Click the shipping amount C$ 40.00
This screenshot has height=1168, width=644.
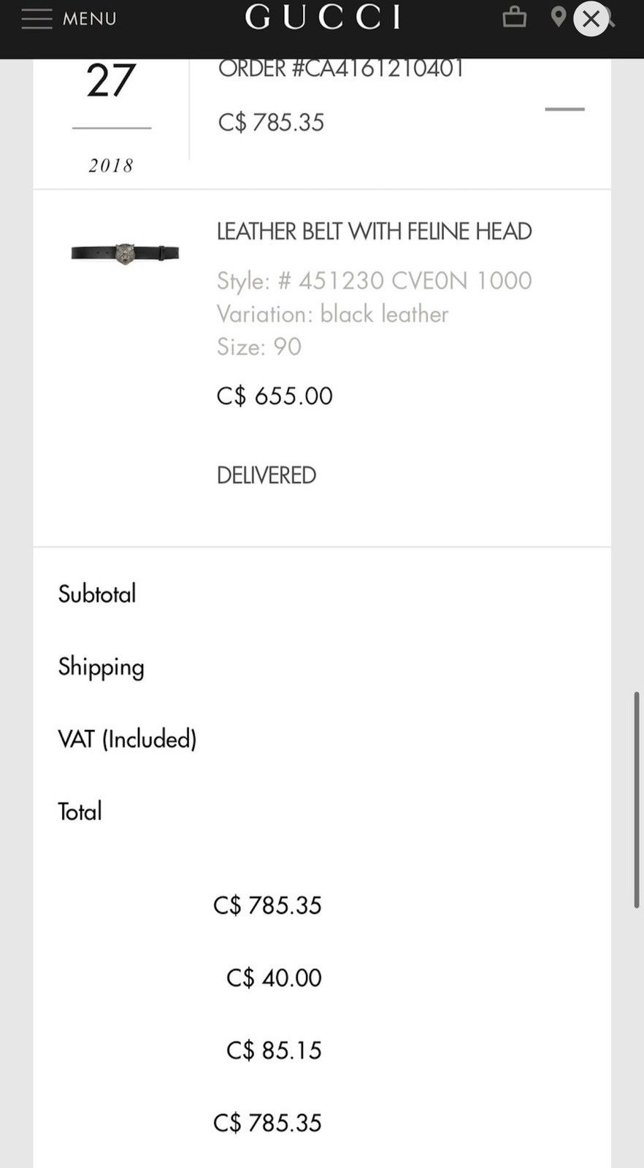click(x=274, y=977)
